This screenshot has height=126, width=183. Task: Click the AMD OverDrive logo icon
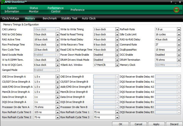pos(2,2)
